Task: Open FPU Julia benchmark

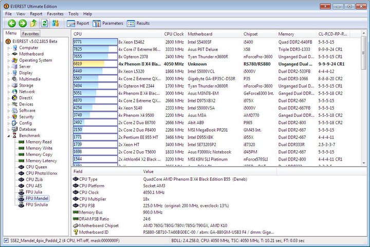Action: pyautogui.click(x=30, y=192)
